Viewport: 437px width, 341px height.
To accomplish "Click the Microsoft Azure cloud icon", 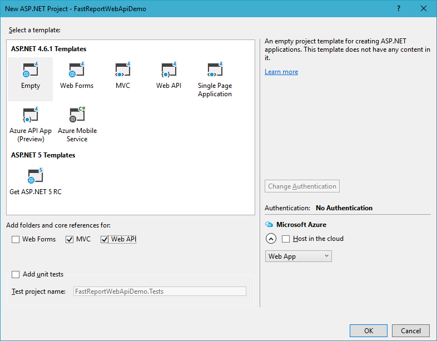I will (x=269, y=224).
